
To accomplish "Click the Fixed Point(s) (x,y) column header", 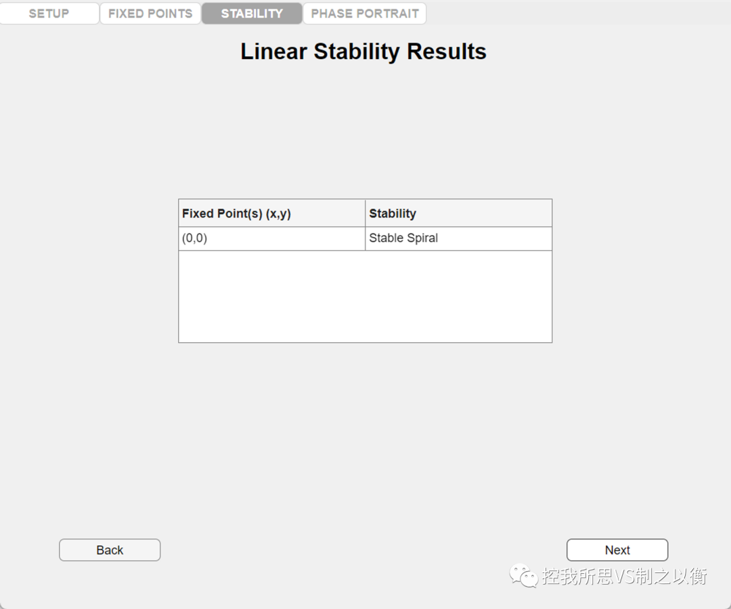I will (x=271, y=213).
